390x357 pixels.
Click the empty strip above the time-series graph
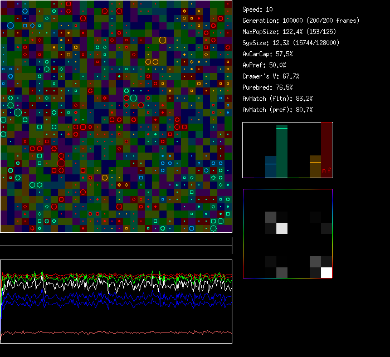[116, 240]
